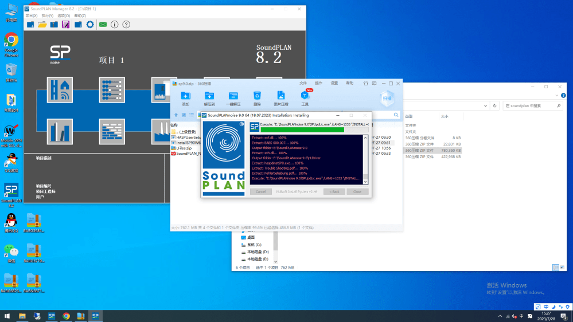Select LFiles.zip in the archive list

(185, 148)
